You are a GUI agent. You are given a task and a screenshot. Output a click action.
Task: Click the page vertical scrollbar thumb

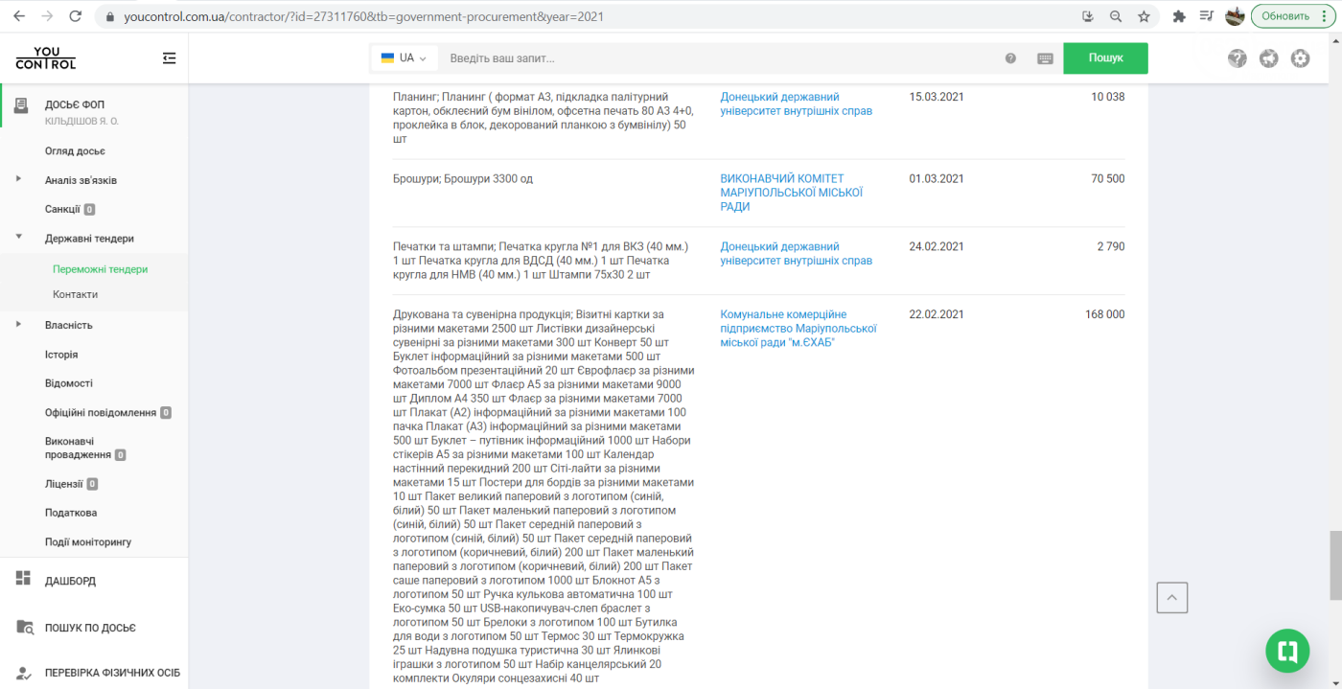(1334, 564)
